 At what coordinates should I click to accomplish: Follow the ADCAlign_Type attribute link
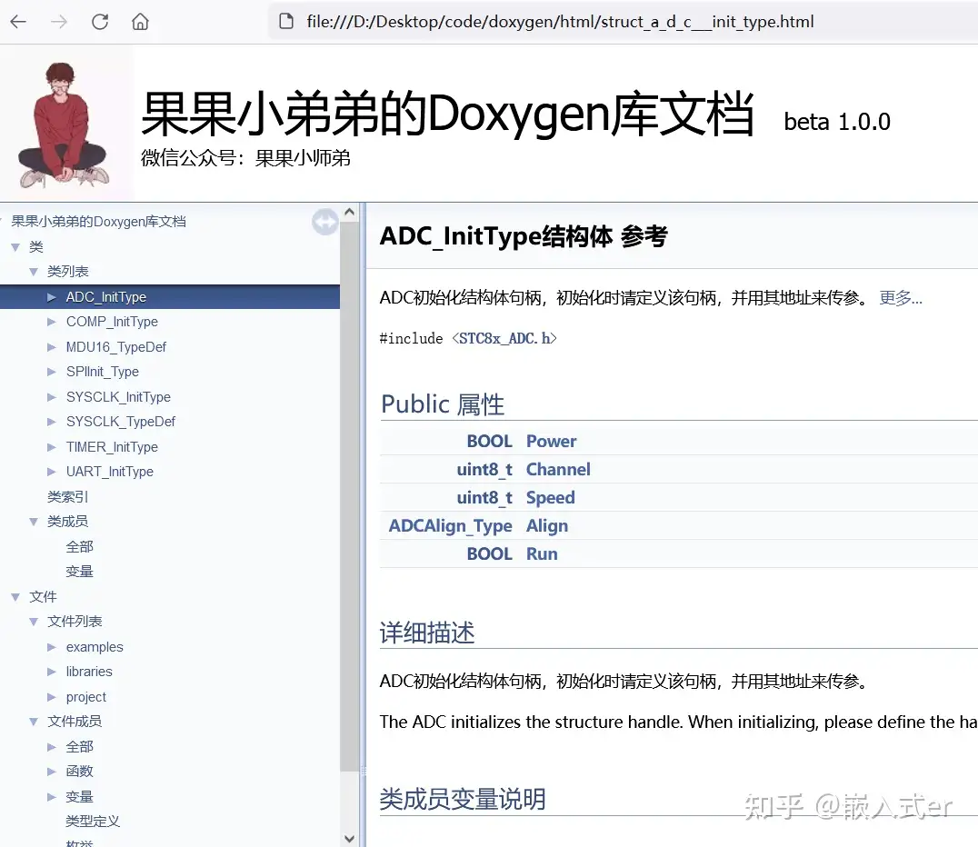point(450,525)
